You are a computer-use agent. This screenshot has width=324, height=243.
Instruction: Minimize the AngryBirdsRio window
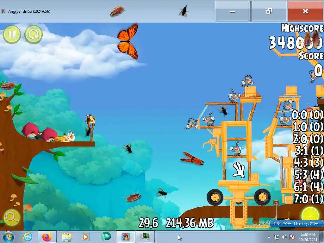(x=233, y=11)
